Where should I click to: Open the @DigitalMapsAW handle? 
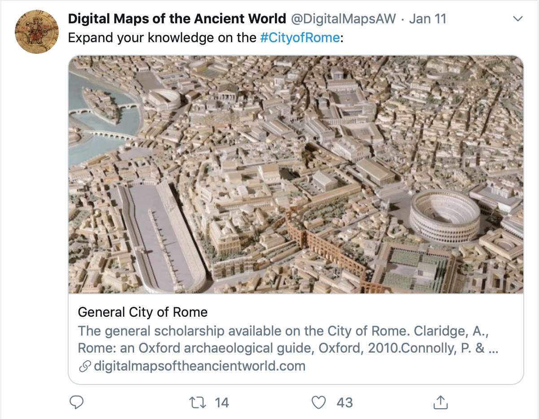[x=344, y=19]
